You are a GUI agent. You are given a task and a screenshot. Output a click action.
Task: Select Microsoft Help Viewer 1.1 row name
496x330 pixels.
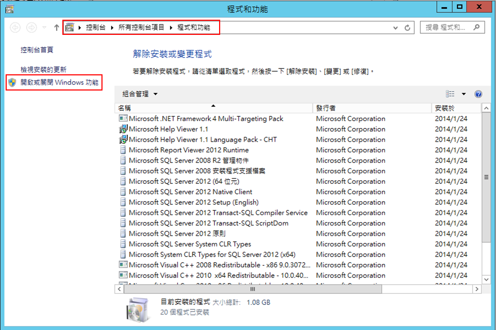coord(168,129)
